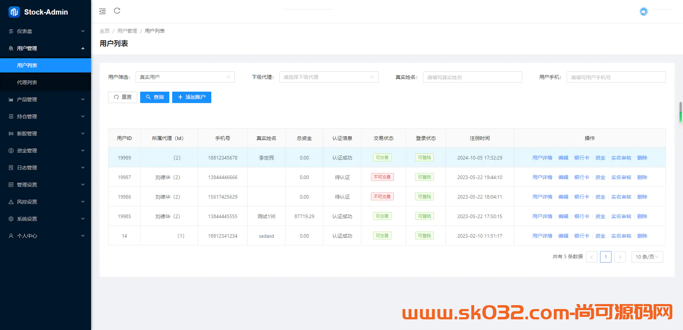The width and height of the screenshot is (683, 330).
Task: Click 实名审核 for user 14
Action: [x=621, y=236]
